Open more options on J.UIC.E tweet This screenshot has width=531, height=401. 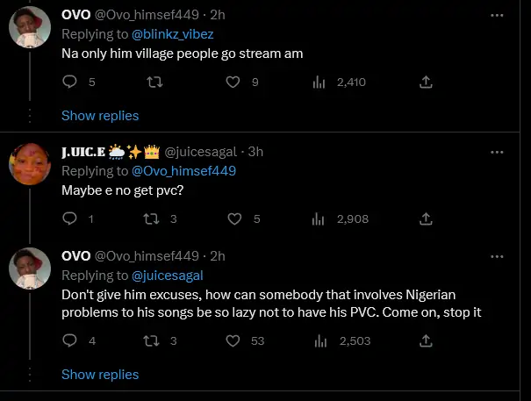tap(497, 151)
